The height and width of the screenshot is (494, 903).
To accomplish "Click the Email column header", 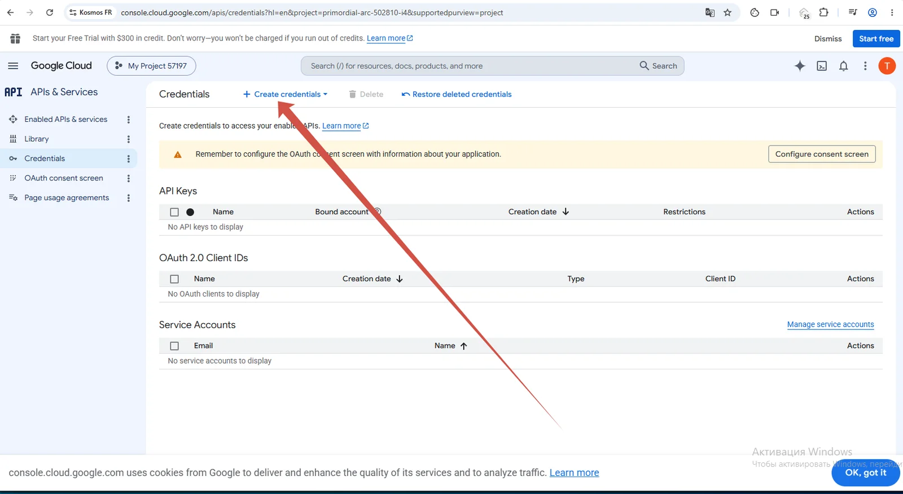I will tap(203, 346).
